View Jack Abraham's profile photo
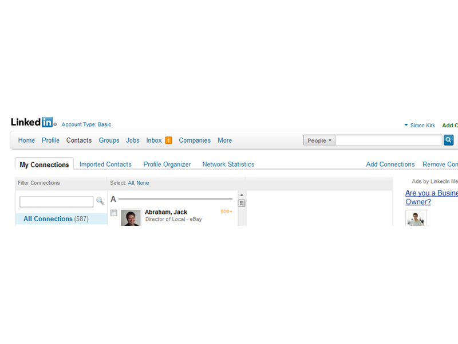 coord(131,217)
